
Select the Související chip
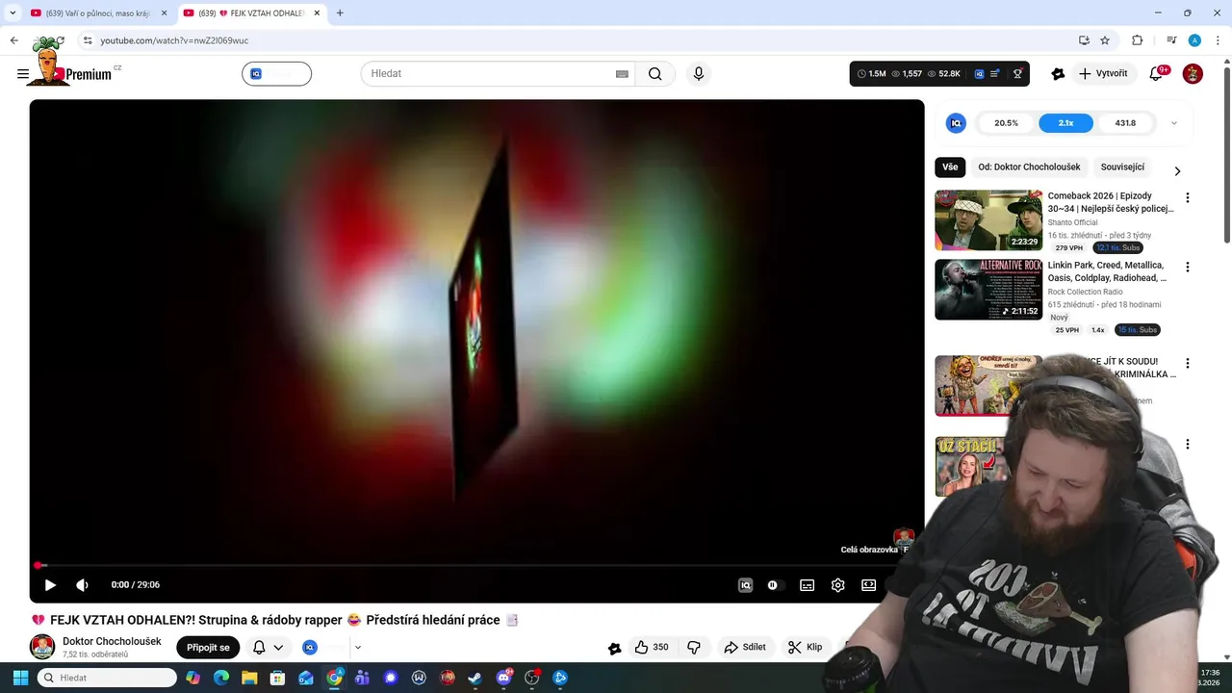click(x=1122, y=167)
